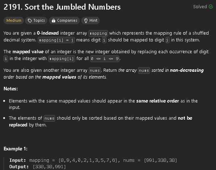Click the lightbulb icon beside Hint

[x=86, y=21]
